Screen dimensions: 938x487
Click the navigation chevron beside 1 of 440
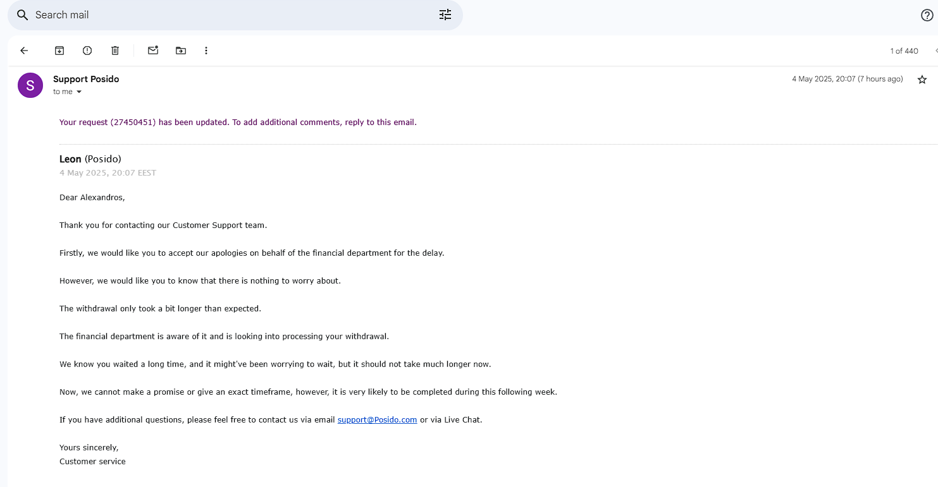(935, 51)
